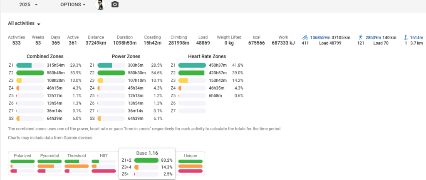Screen dimensions: 426x180
Task: Open cycling total time 1068h59m link
Action: (321, 37)
